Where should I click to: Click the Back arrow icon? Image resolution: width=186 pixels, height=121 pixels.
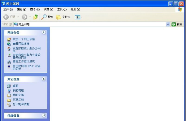(6, 17)
